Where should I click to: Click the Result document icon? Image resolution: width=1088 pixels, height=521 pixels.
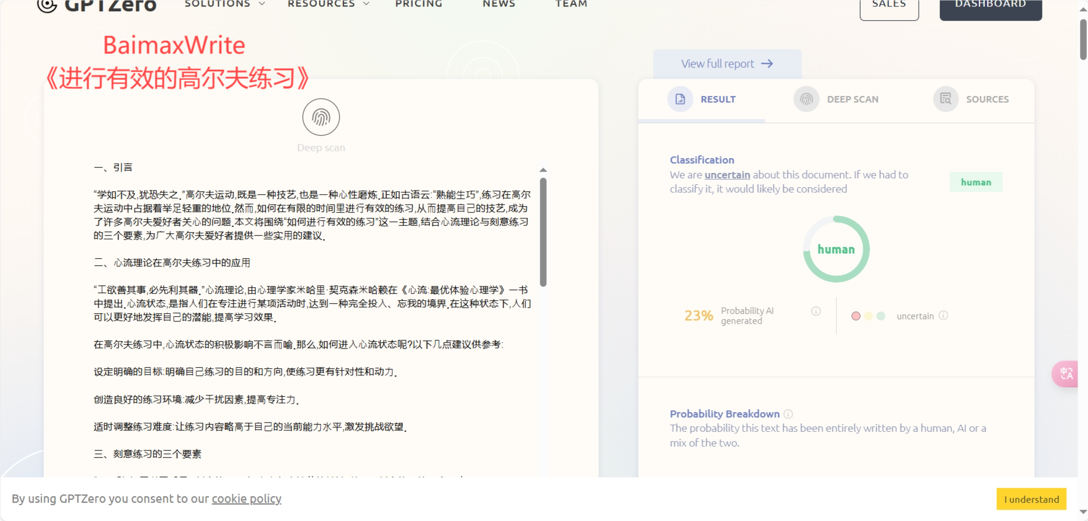[681, 99]
